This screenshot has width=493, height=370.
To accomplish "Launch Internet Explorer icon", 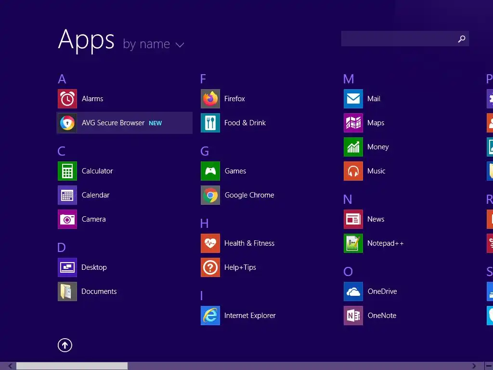I will click(x=210, y=316).
